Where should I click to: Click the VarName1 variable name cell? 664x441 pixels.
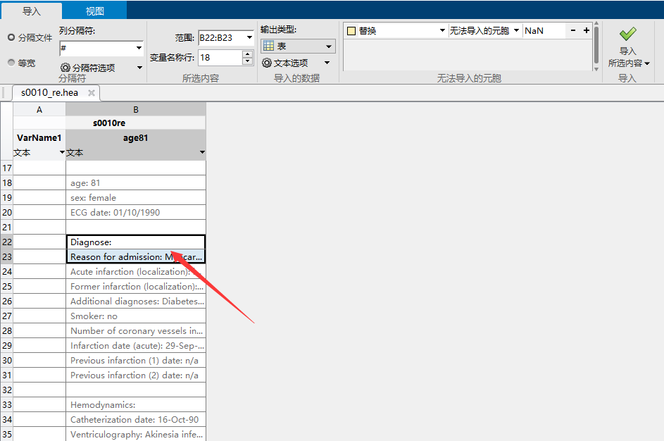pyautogui.click(x=39, y=137)
